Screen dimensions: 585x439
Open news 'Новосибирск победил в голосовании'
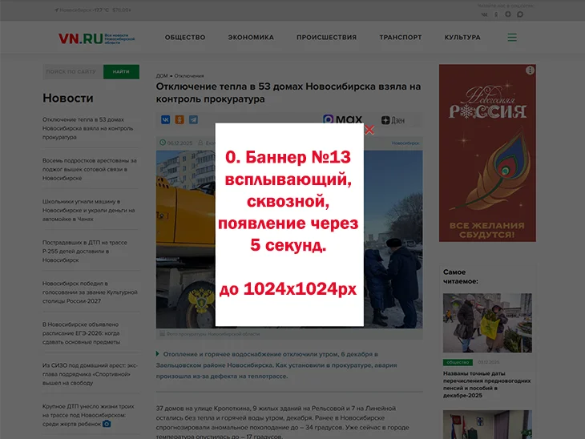(x=90, y=292)
